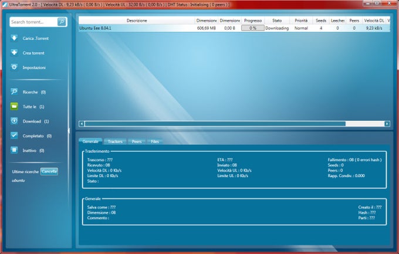
Task: Filter by Completato (0)
Action: (x=37, y=136)
